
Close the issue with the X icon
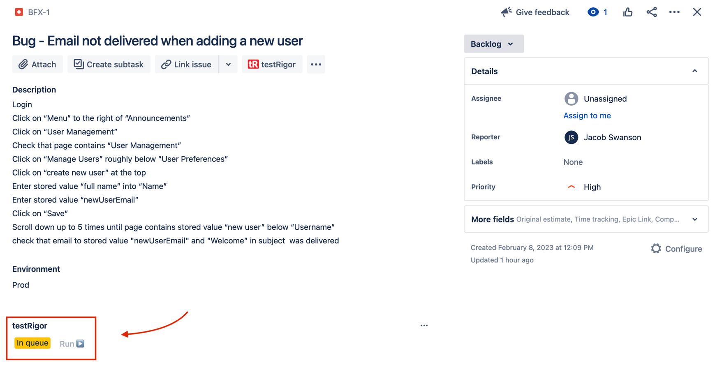(697, 12)
